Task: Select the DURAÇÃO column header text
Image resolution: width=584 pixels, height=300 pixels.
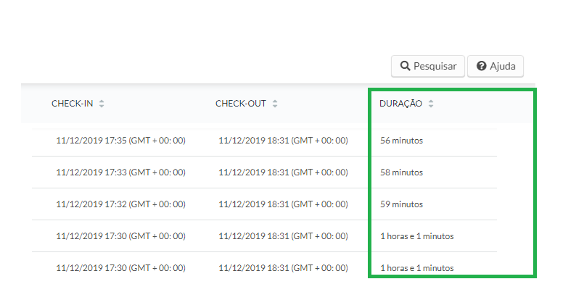Action: (400, 104)
